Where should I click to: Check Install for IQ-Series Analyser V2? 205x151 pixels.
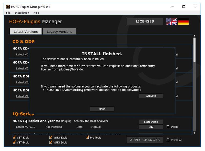pyautogui.click(x=168, y=127)
